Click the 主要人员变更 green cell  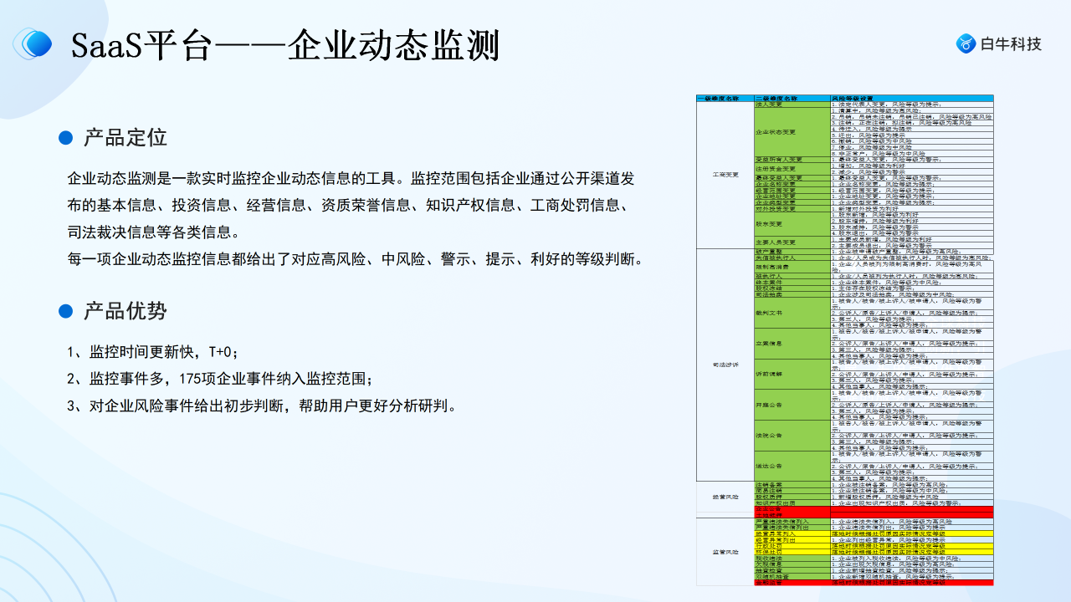point(792,242)
